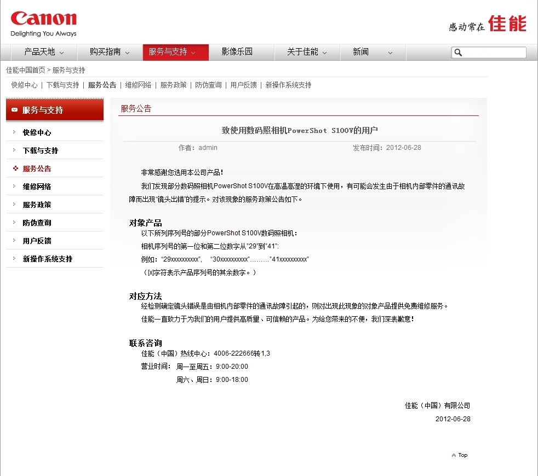Click the arrow bullet beside 下载与支持
538x476 pixels.
pos(14,150)
